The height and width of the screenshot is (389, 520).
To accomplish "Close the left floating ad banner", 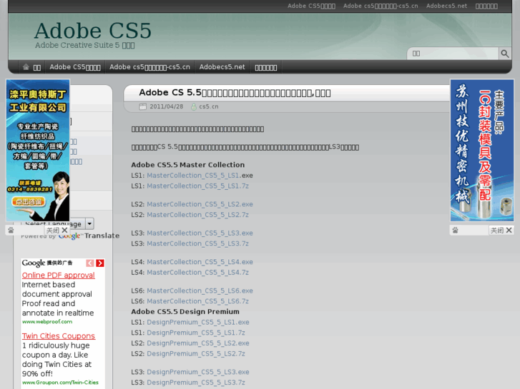I will click(58, 230).
